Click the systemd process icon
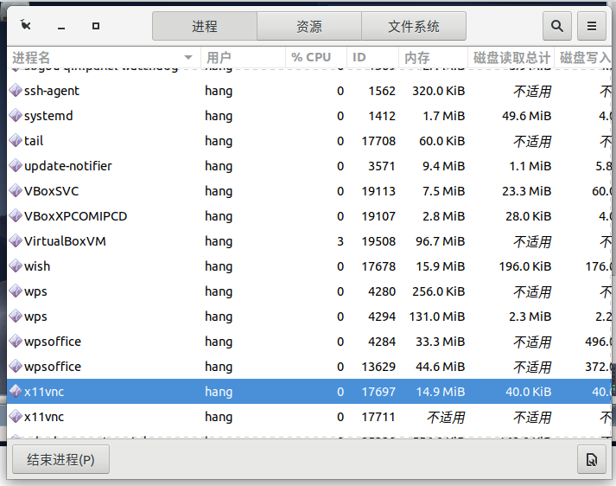The height and width of the screenshot is (486, 616). click(x=16, y=116)
